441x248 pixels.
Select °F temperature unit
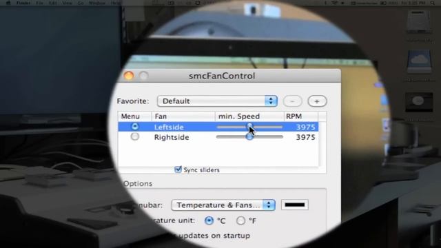point(240,220)
